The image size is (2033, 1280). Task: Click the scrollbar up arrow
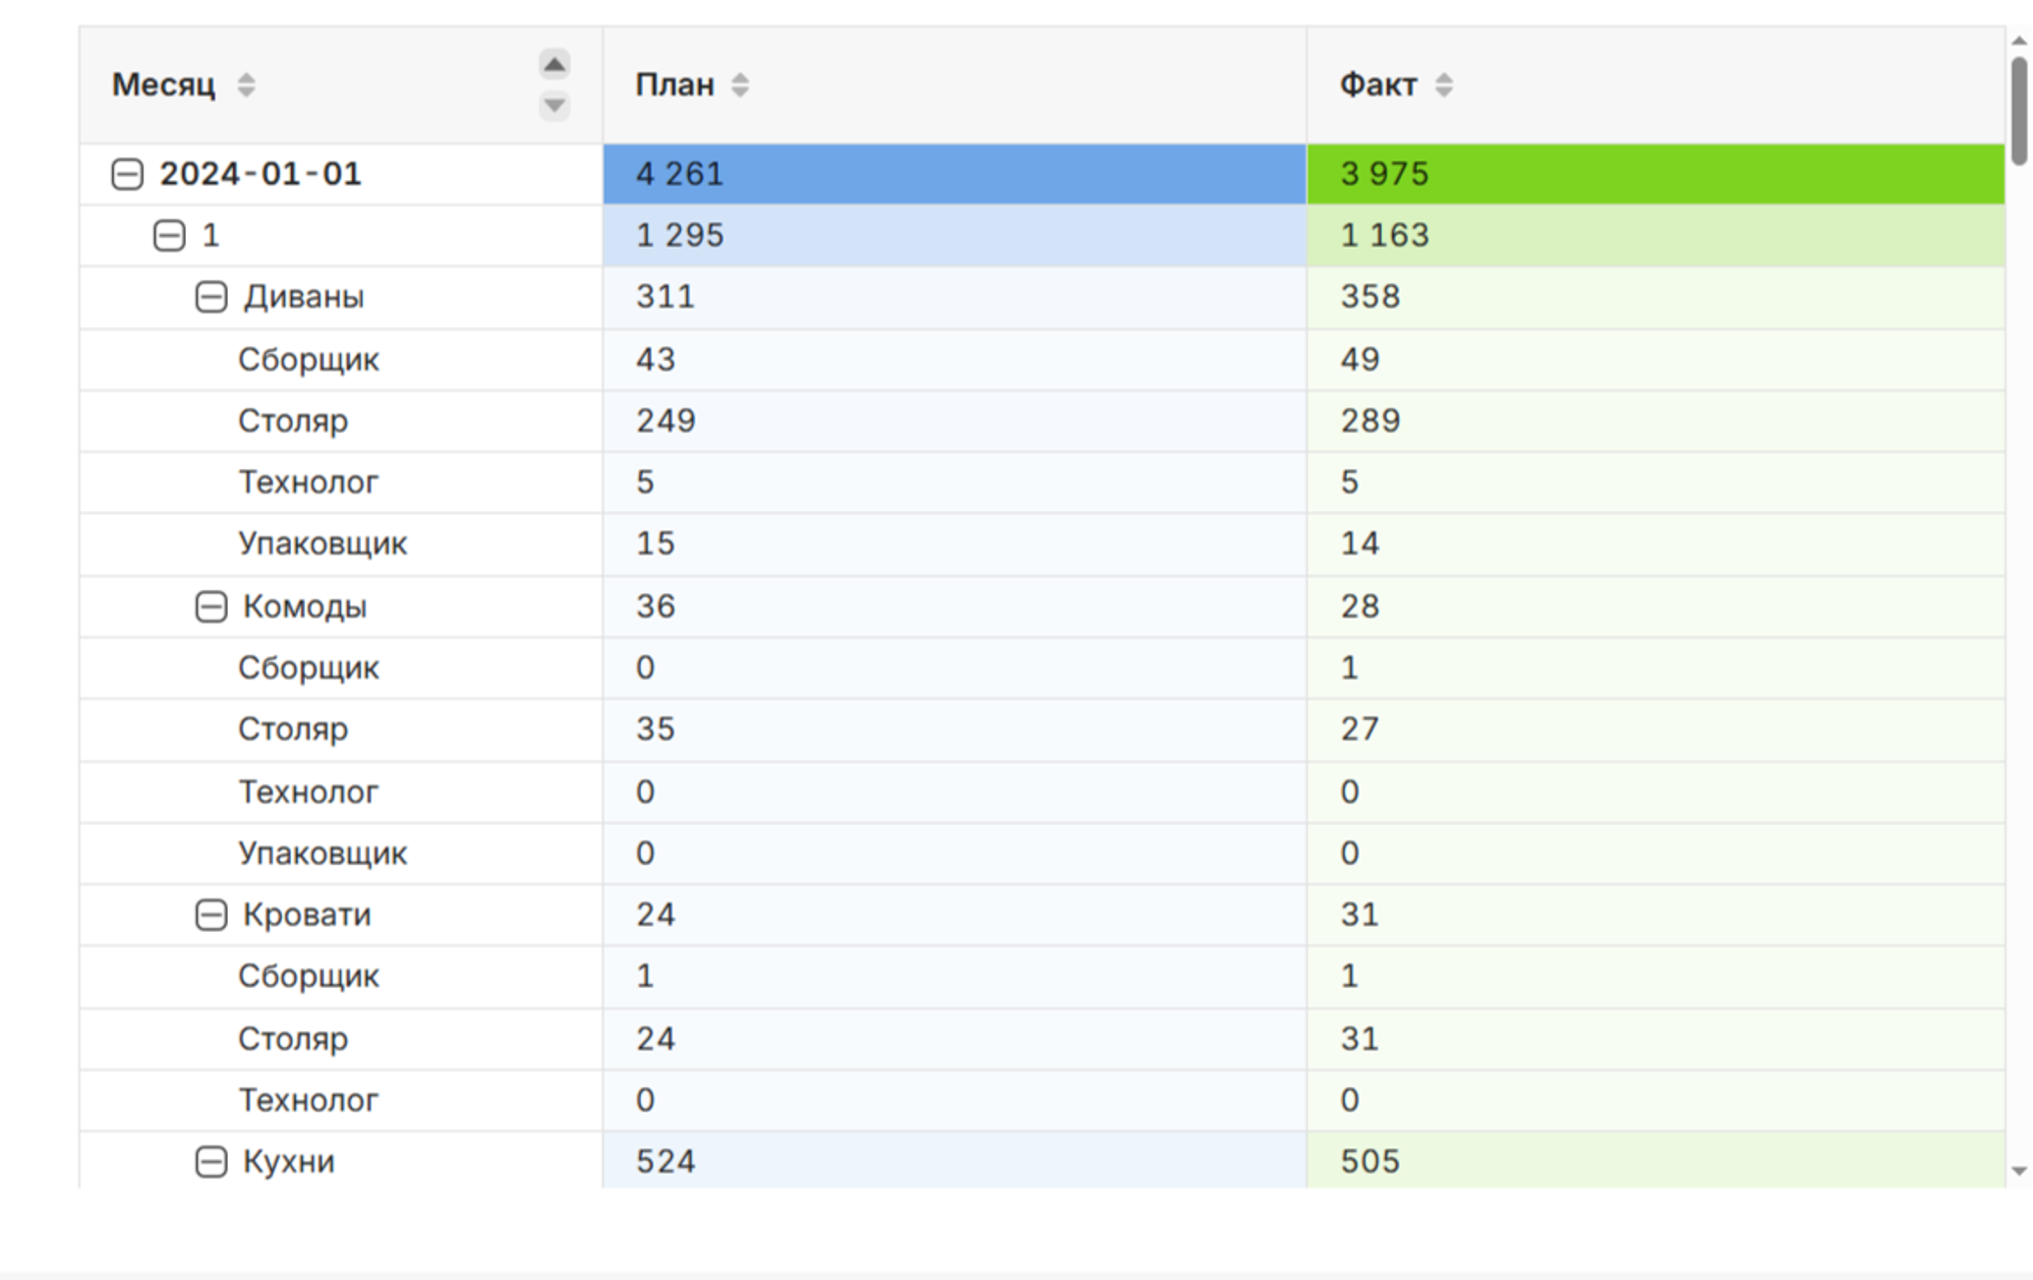2019,41
